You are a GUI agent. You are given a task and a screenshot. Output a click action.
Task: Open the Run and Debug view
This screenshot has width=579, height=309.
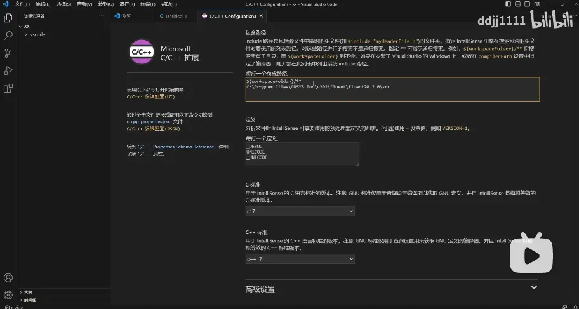[x=8, y=70]
